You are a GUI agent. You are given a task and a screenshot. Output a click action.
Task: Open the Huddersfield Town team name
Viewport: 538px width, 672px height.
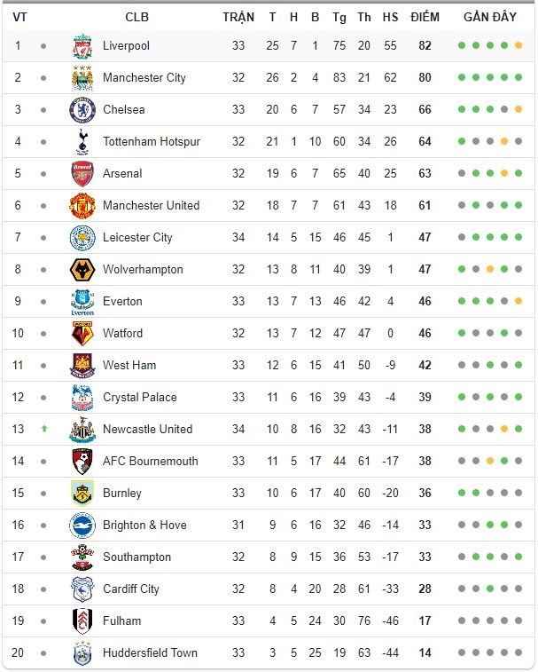click(150, 652)
